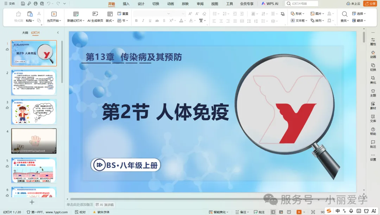
Task: Open the 属性 (Properties) side panel
Action: 373,41
